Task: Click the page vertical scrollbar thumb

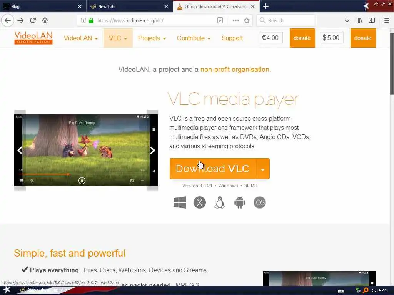Action: pos(391,64)
